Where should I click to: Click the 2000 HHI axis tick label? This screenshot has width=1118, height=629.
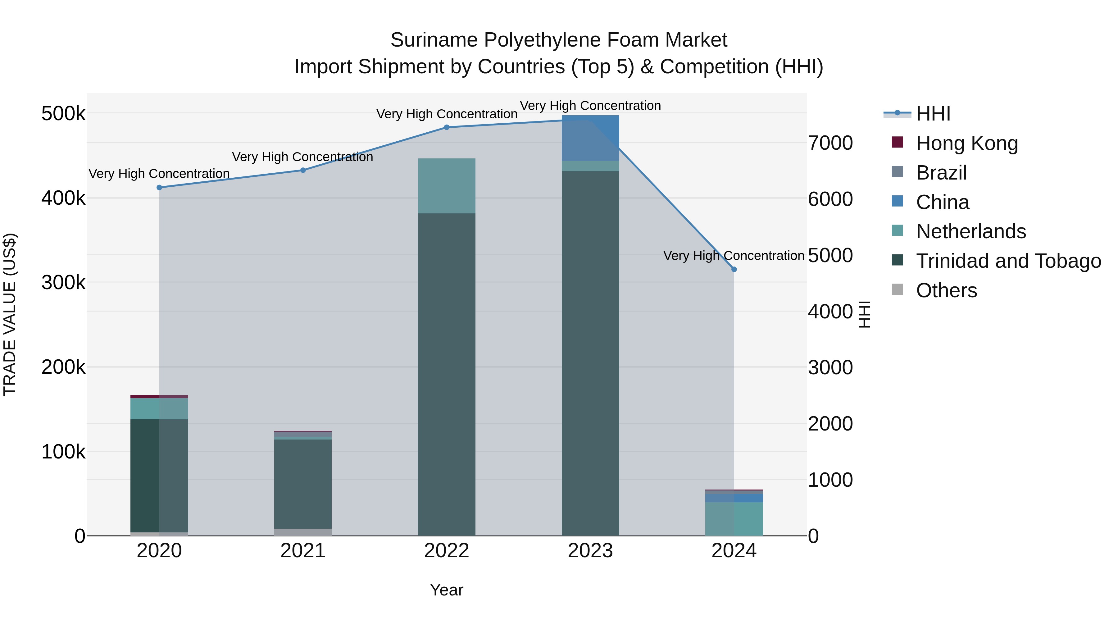[830, 424]
